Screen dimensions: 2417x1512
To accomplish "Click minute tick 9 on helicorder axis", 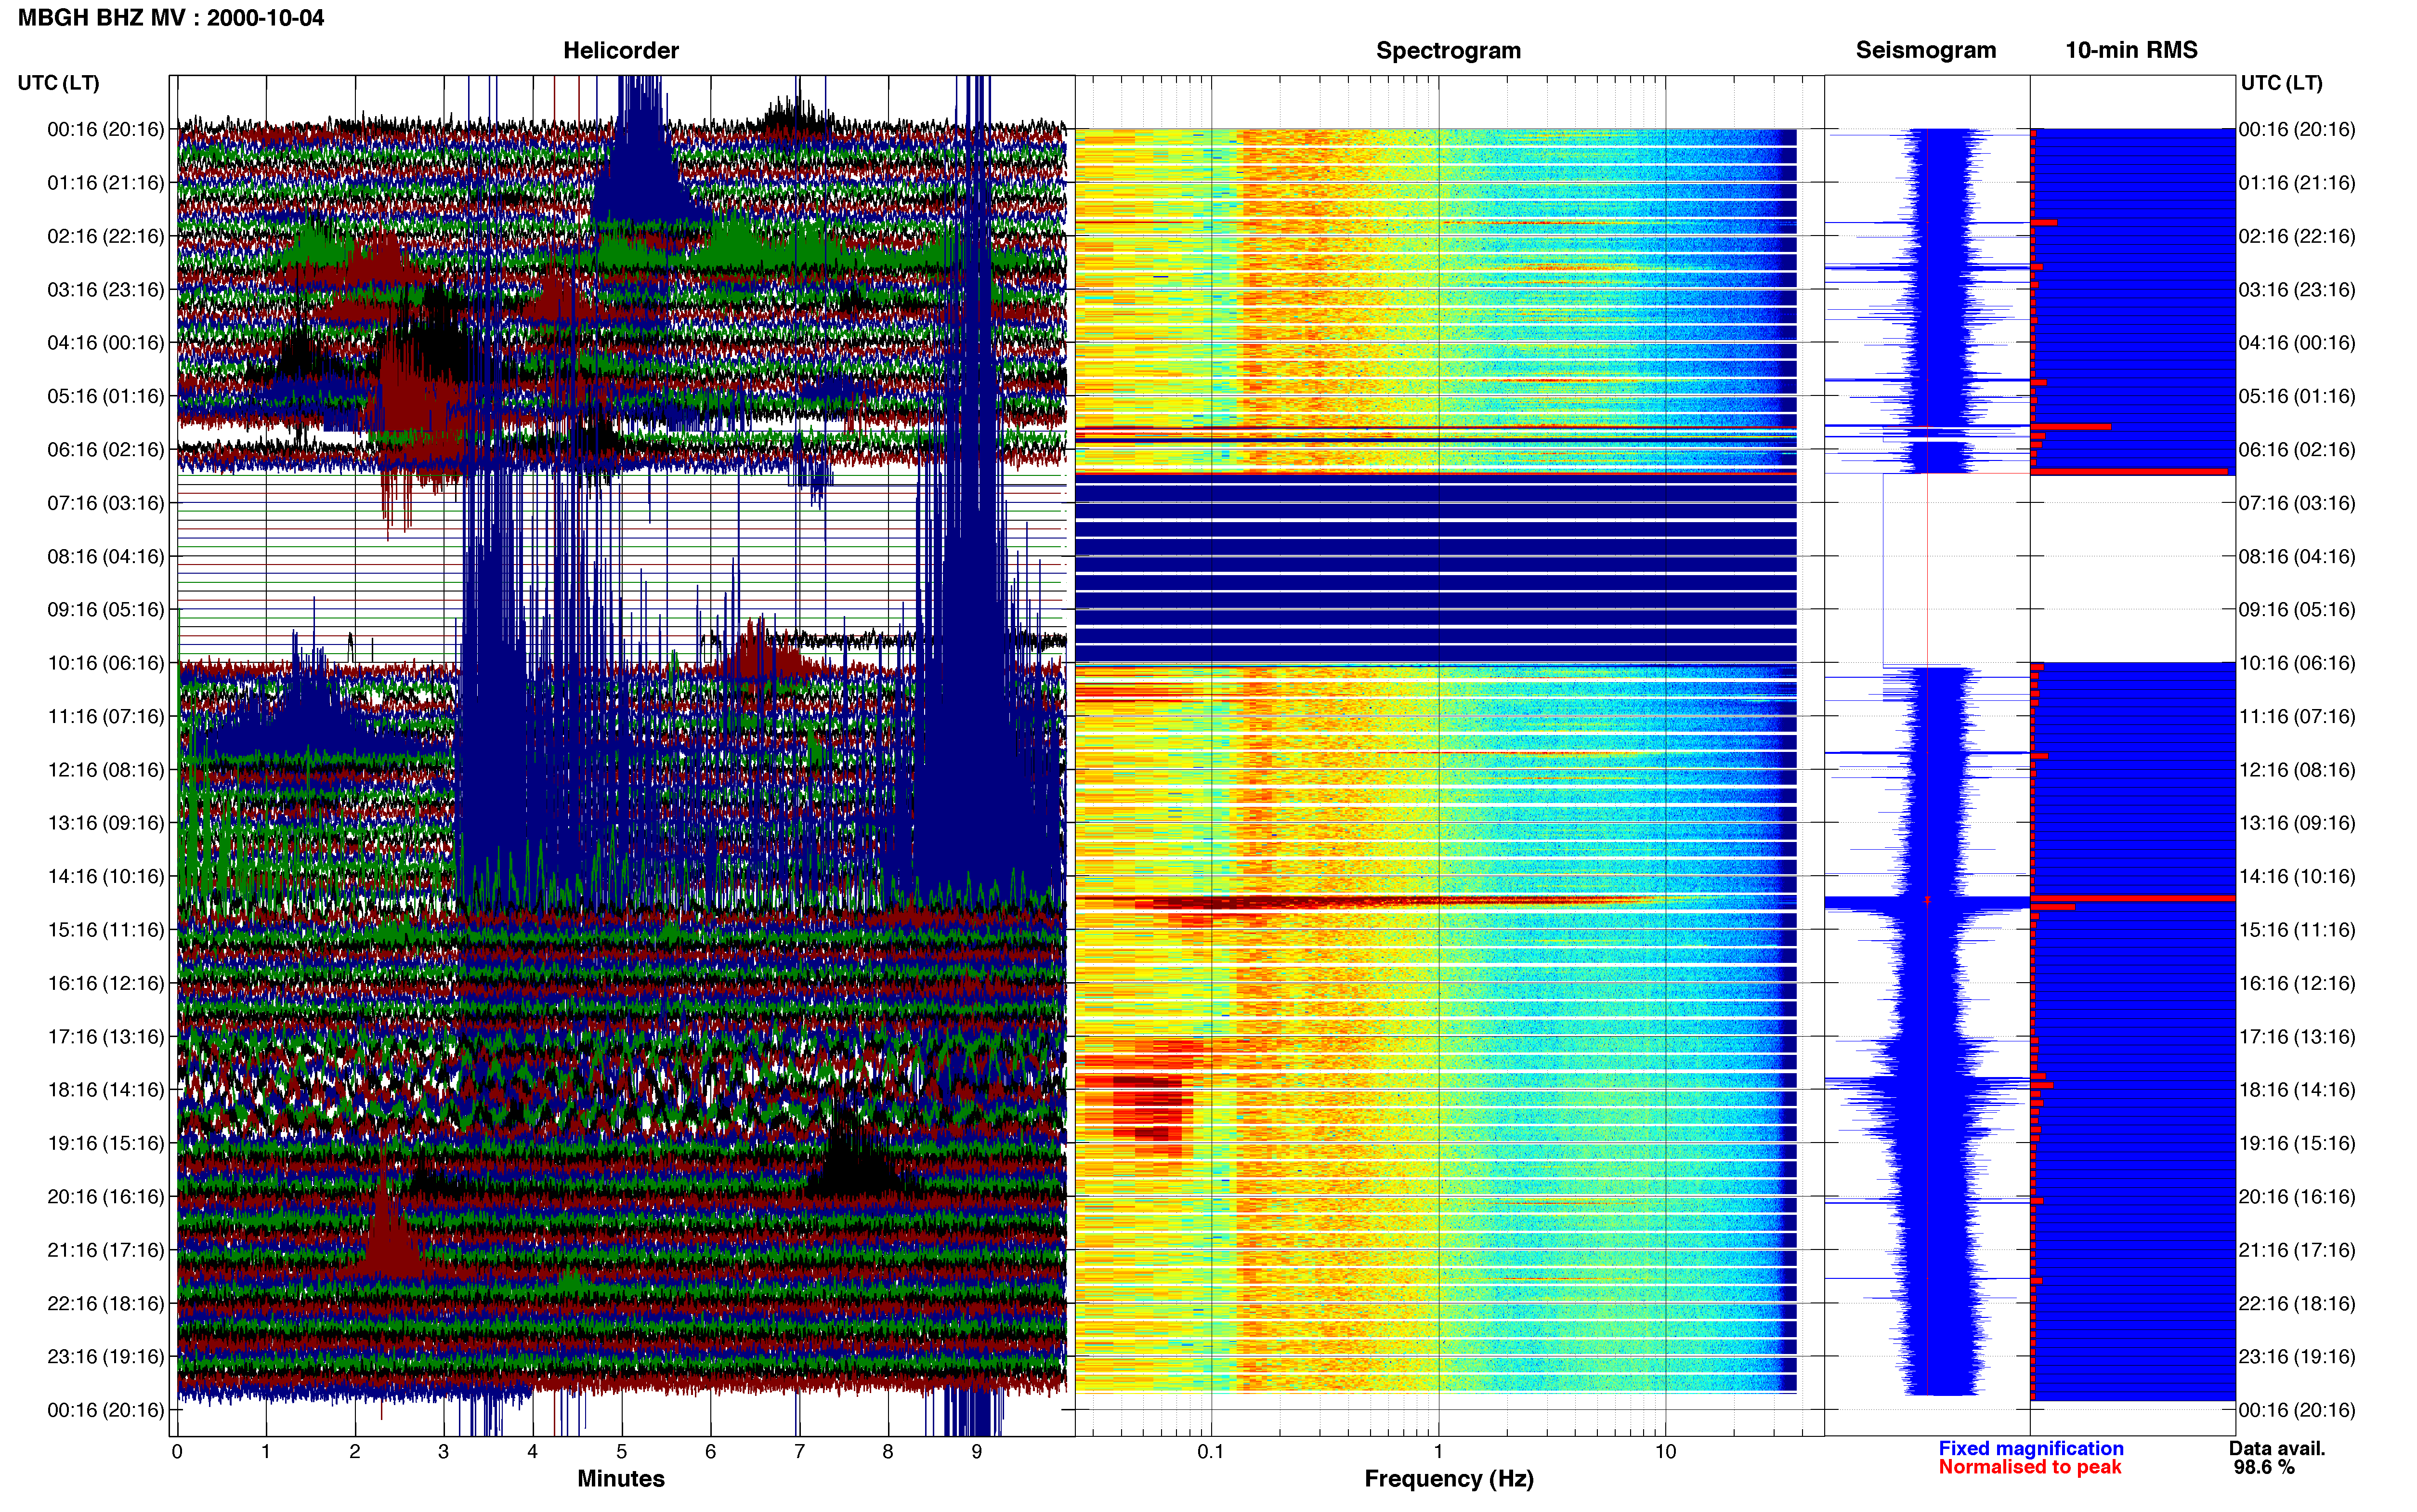I will [x=977, y=1452].
